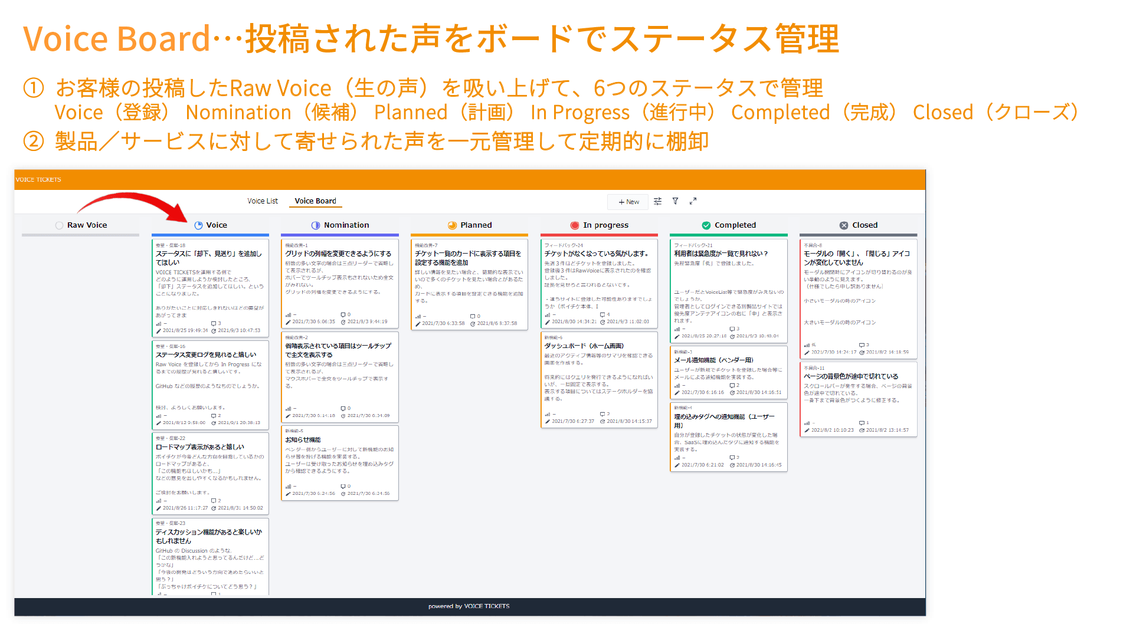1133x637 pixels.
Task: Click the Planned orange status icon
Action: (452, 225)
